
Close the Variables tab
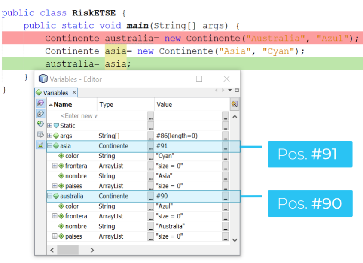pos(74,92)
